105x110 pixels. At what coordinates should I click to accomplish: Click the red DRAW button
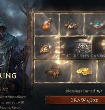click(75, 100)
